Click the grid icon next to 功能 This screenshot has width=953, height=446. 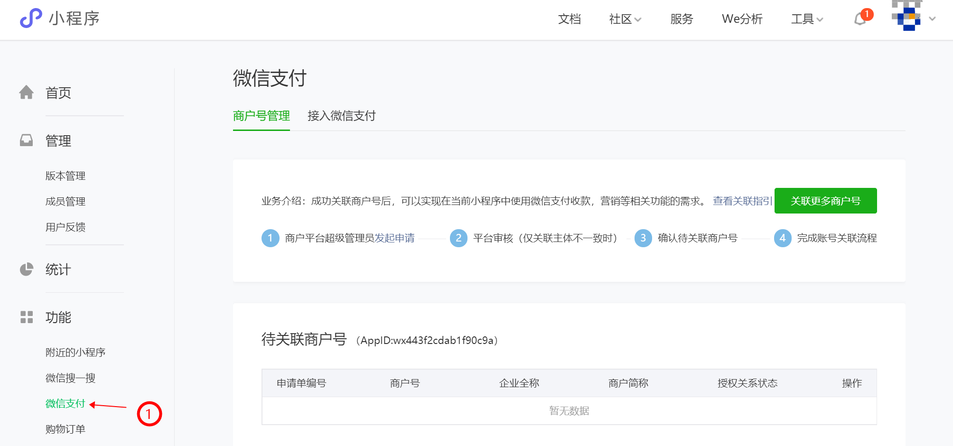27,317
